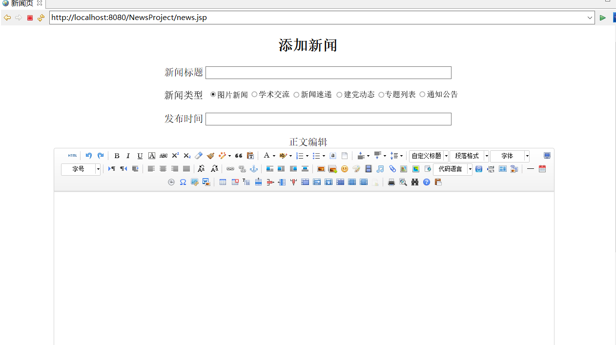This screenshot has height=345, width=616.
Task: Toggle fullscreen editor mode icon
Action: (547, 156)
